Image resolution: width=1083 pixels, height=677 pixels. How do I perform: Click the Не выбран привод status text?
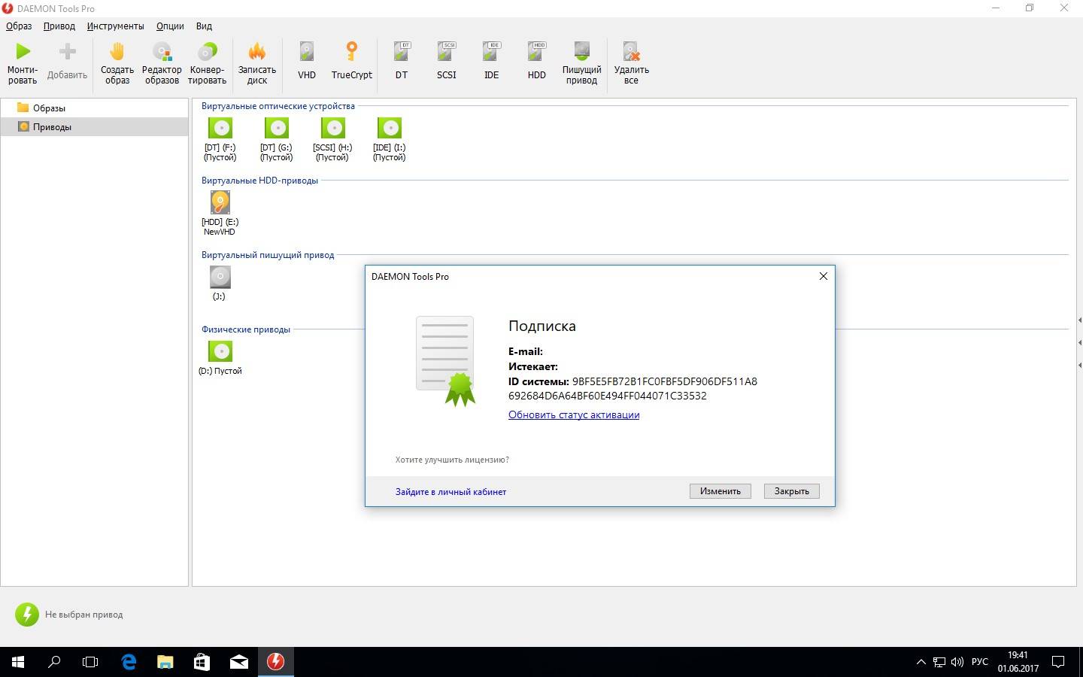[x=83, y=615]
